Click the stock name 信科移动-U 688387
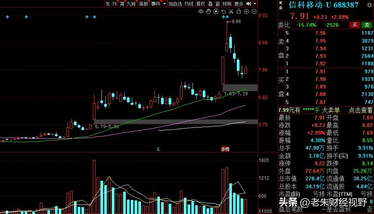This screenshot has height=214, width=374. [324, 5]
